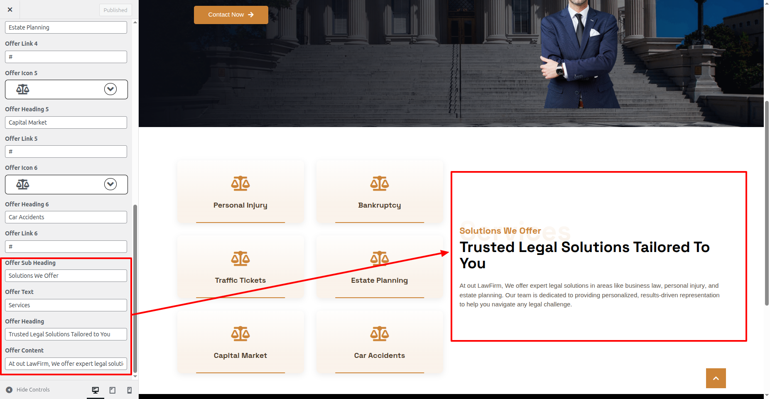The height and width of the screenshot is (399, 770).
Task: Click the Published button
Action: 115,10
